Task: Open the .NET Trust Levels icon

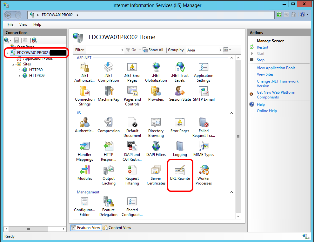Action: click(x=180, y=72)
